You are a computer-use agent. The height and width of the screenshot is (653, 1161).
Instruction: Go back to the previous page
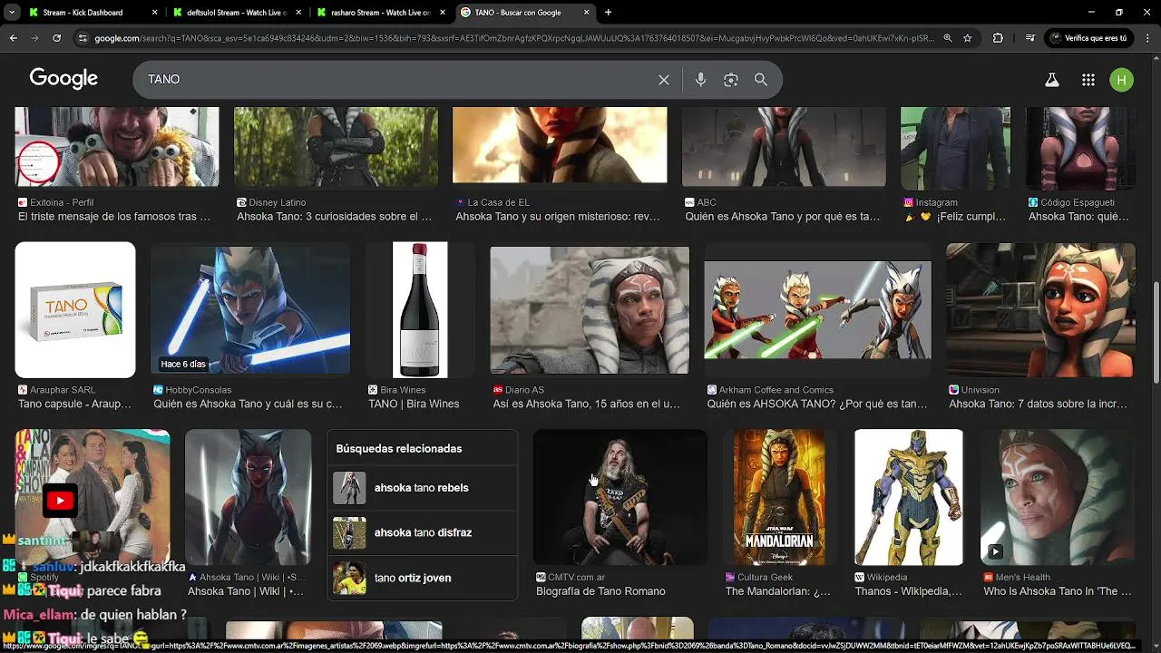click(13, 38)
